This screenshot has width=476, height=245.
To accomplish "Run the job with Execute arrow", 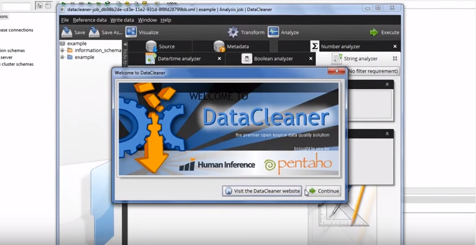I will coord(374,32).
